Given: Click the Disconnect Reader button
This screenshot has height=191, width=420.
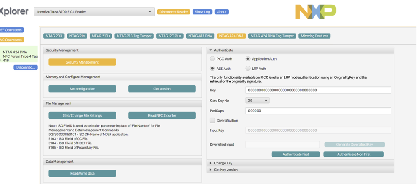Looking at the screenshot, I should (x=174, y=12).
